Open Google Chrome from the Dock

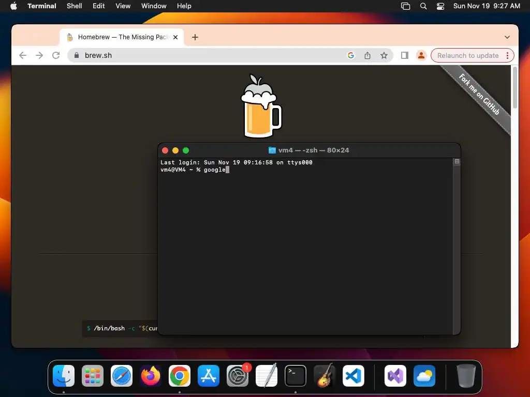180,376
